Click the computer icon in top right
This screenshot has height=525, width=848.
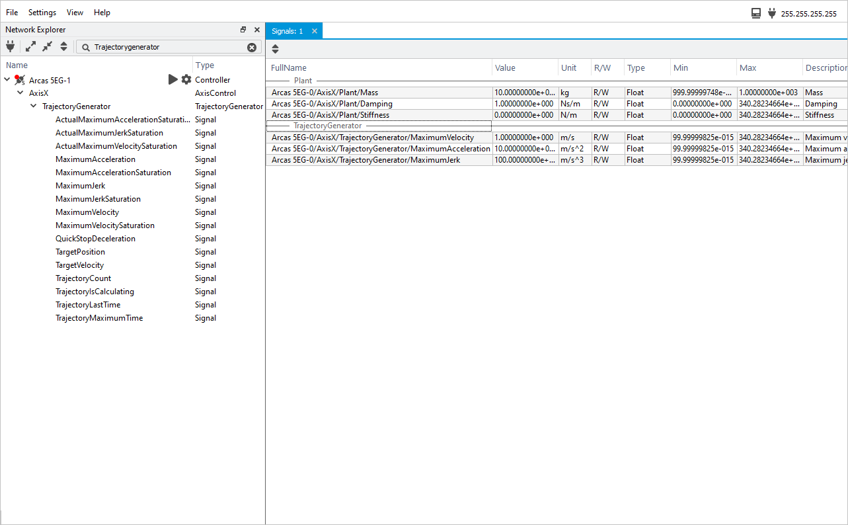[756, 13]
